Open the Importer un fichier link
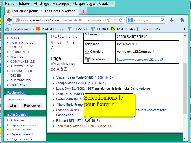The width and height of the screenshot is (191, 143). tap(23, 125)
